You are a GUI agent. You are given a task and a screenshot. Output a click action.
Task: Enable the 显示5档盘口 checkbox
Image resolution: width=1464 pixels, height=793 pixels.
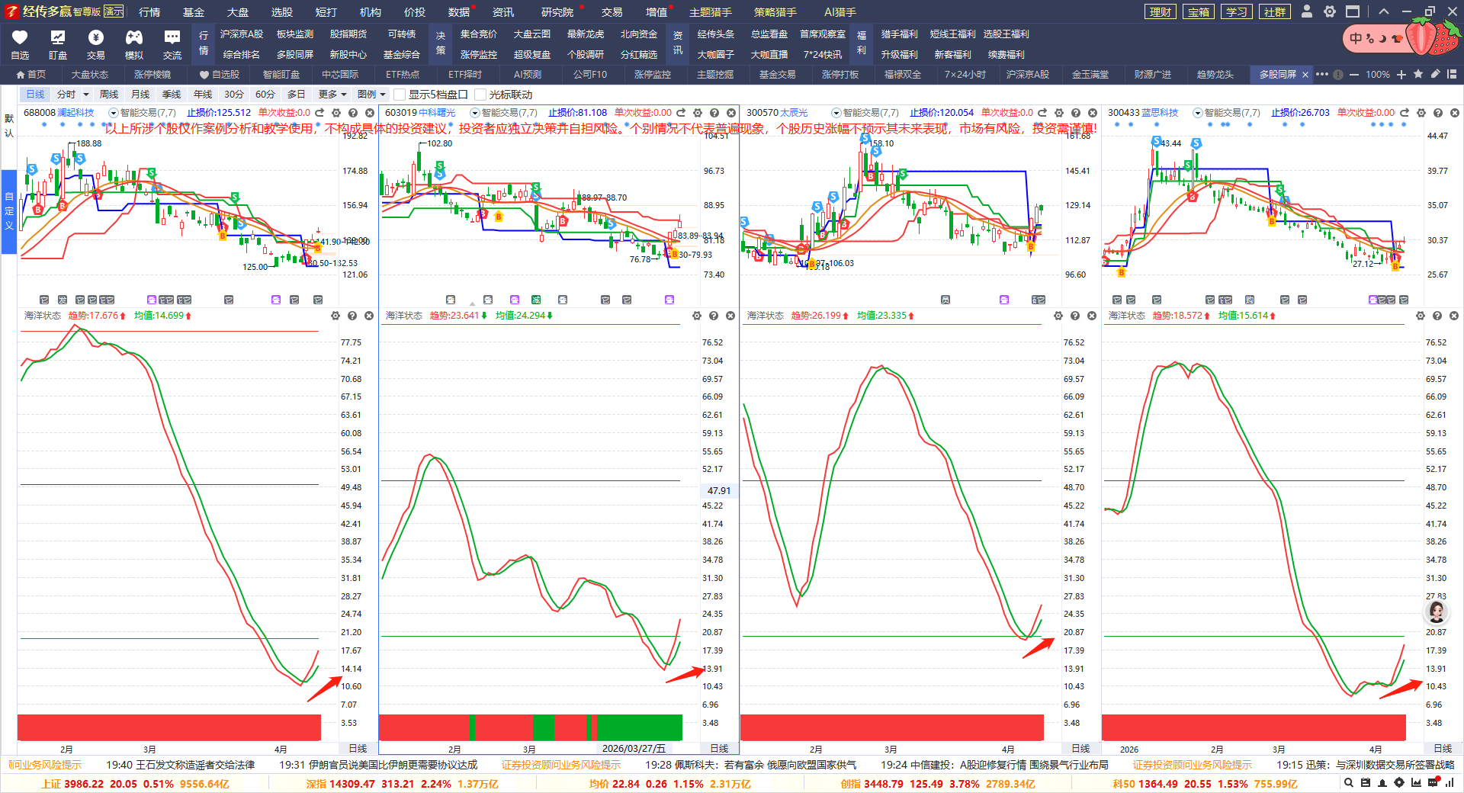(x=400, y=95)
